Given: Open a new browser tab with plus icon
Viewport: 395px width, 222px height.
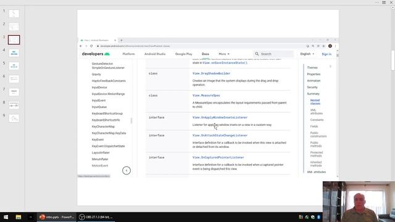Looking at the screenshot, I should 121,40.
